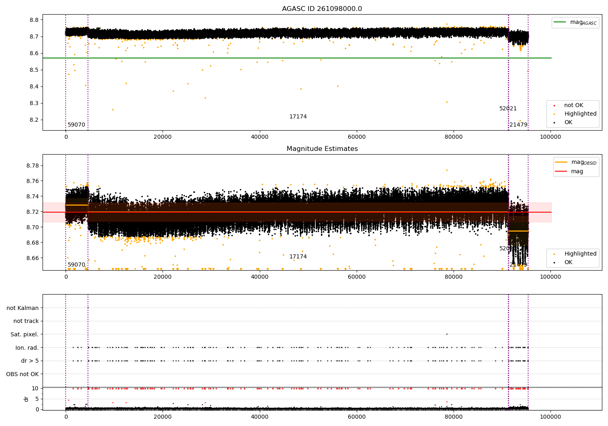Image resolution: width=608 pixels, height=426 pixels.
Task: Click y-tick 8.6 on top plot
Action: pos(34,53)
